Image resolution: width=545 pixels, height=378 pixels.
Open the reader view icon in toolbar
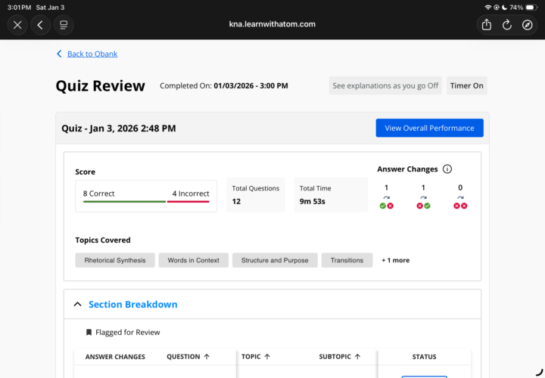[64, 25]
